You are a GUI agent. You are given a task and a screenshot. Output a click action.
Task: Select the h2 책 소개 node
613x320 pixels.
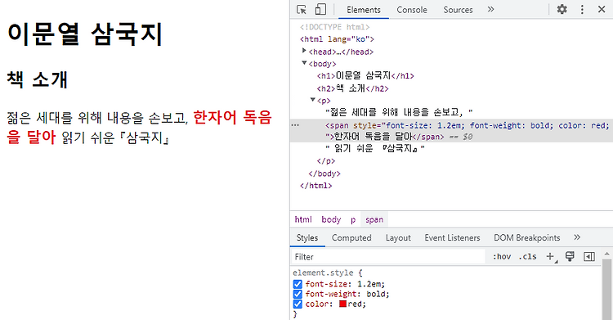[352, 88]
